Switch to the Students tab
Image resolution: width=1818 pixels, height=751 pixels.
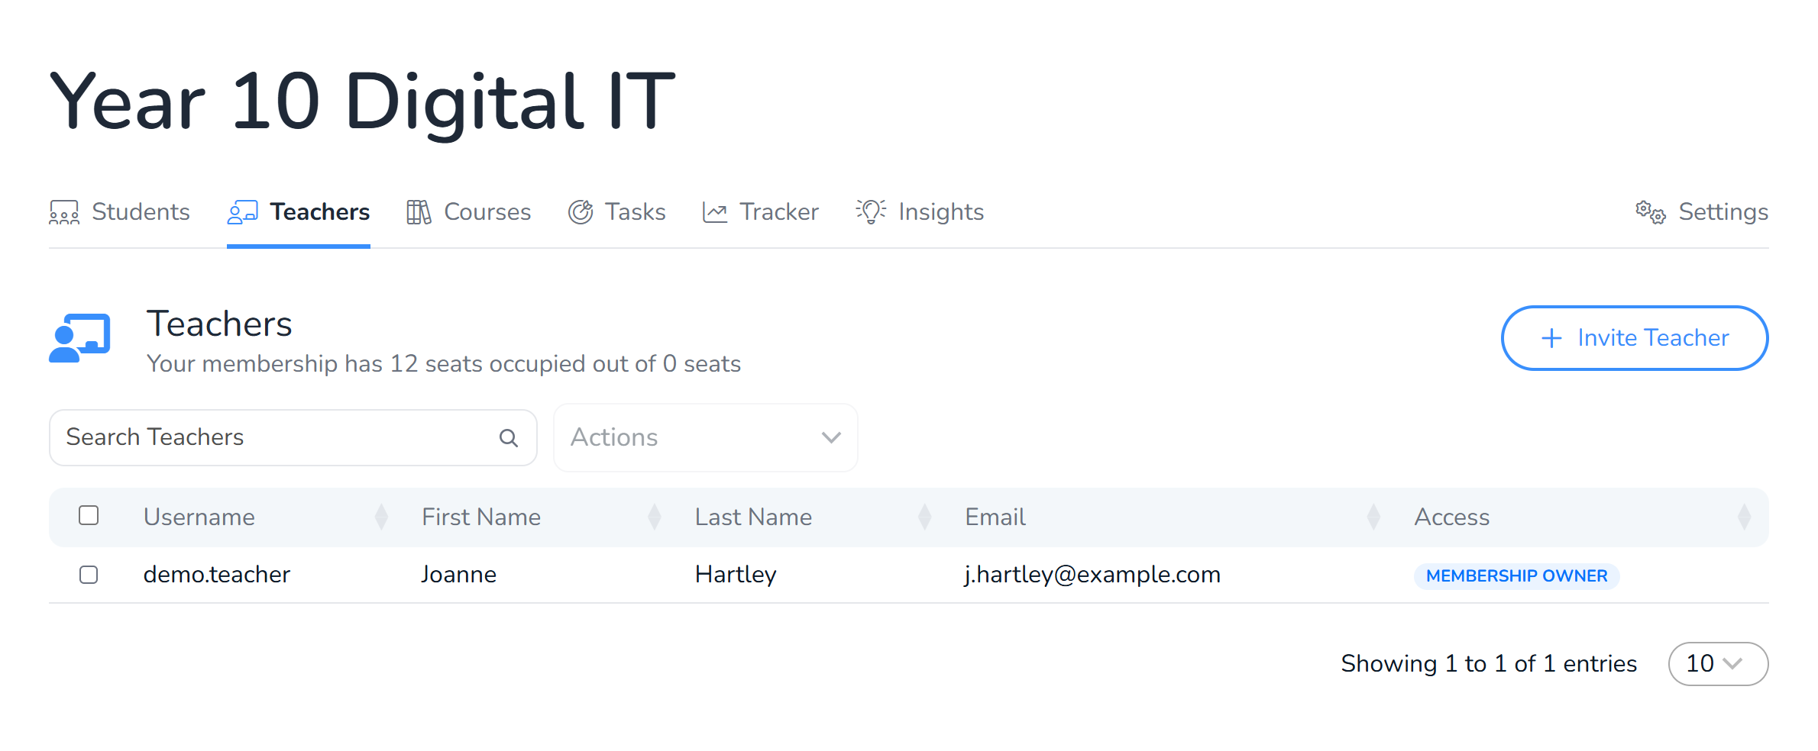tap(119, 212)
